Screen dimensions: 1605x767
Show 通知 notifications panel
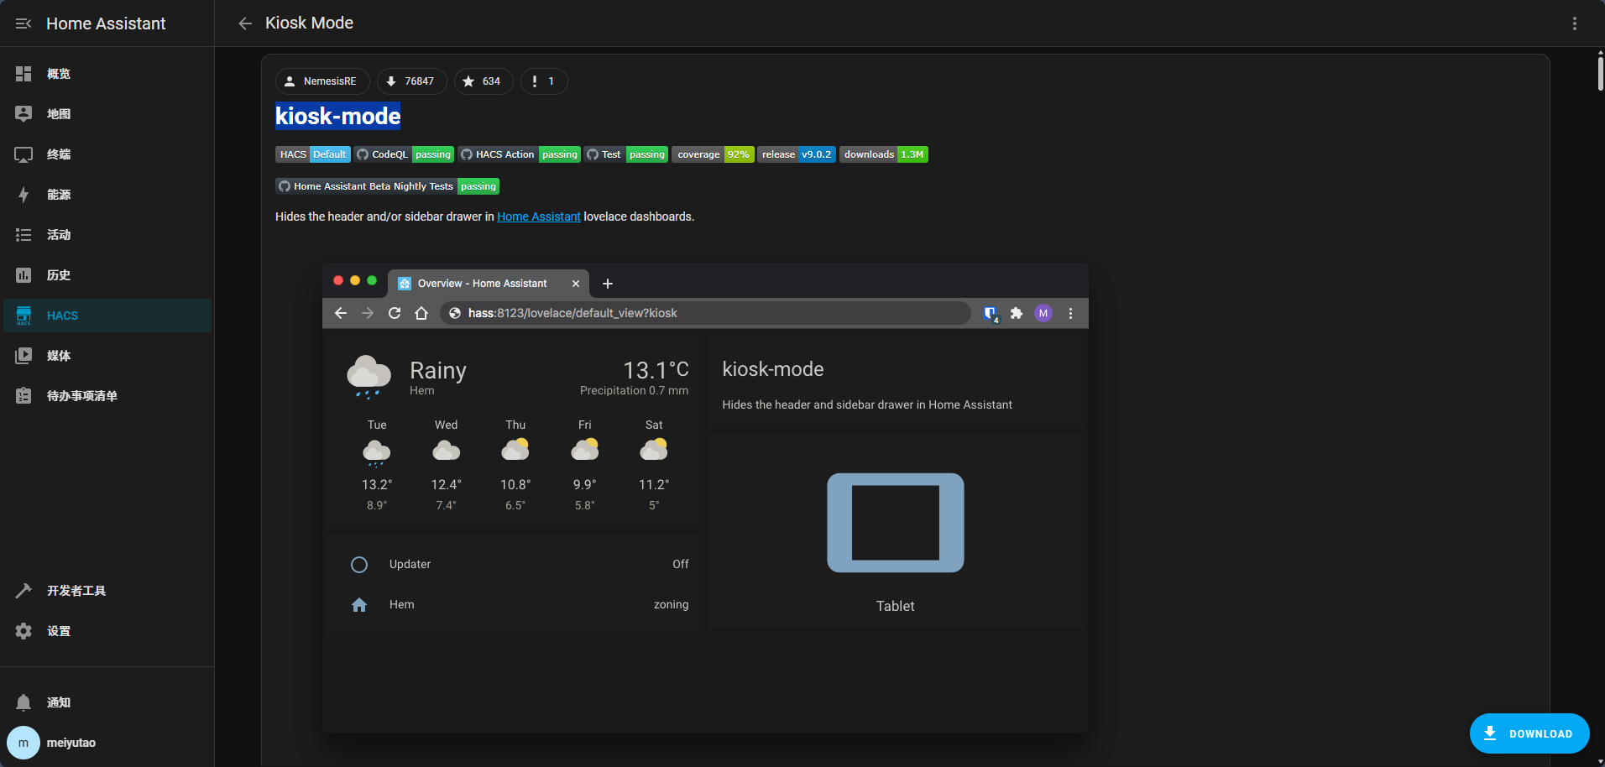coord(59,702)
